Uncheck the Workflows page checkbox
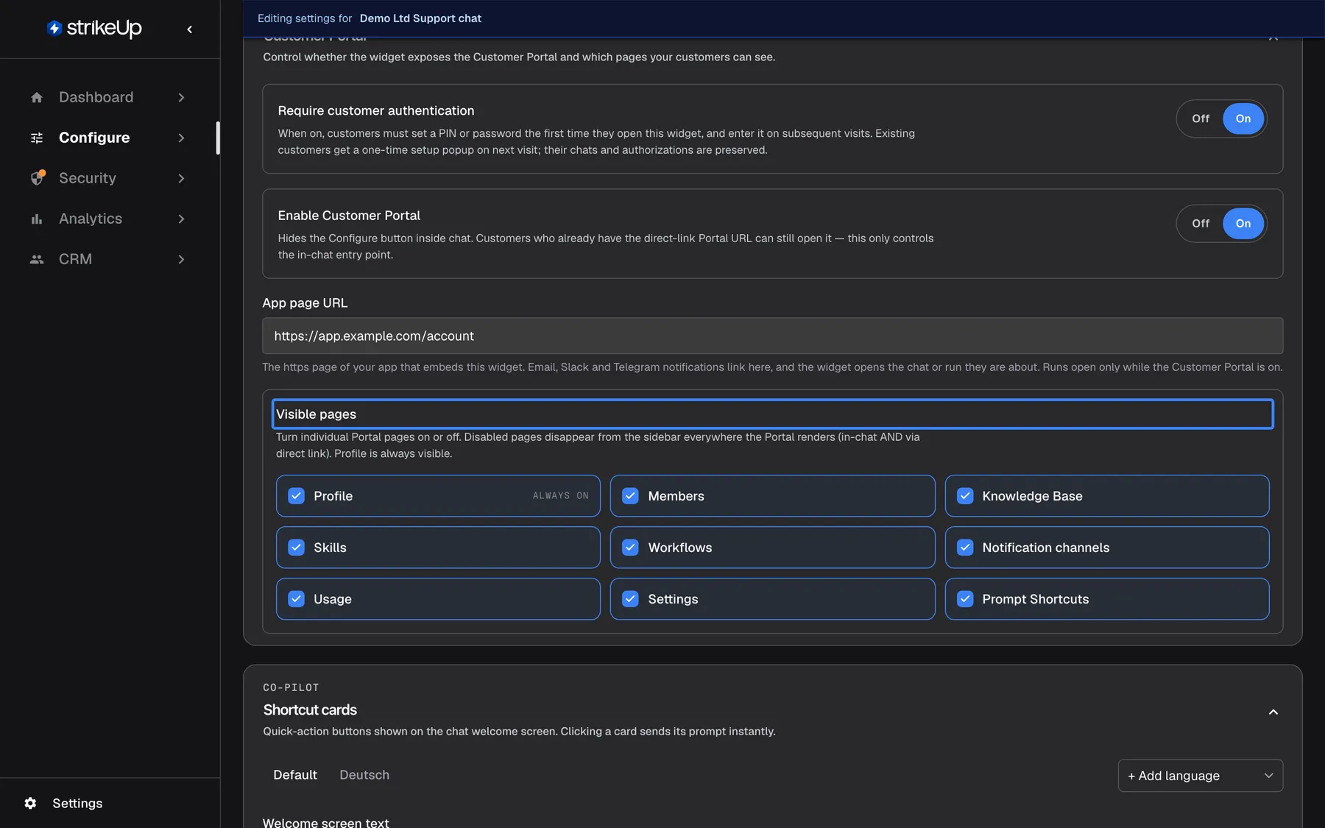The width and height of the screenshot is (1325, 828). [x=630, y=548]
